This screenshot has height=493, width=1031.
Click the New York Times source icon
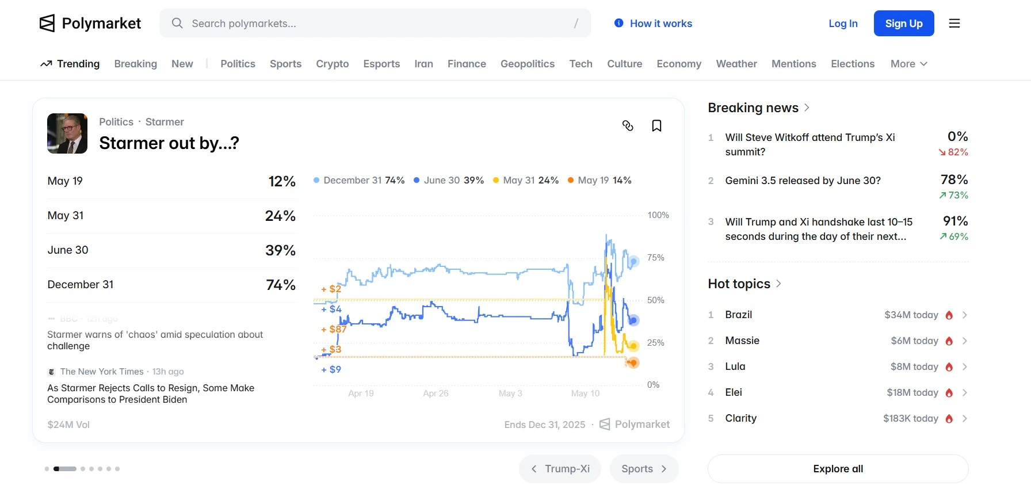[x=51, y=372]
